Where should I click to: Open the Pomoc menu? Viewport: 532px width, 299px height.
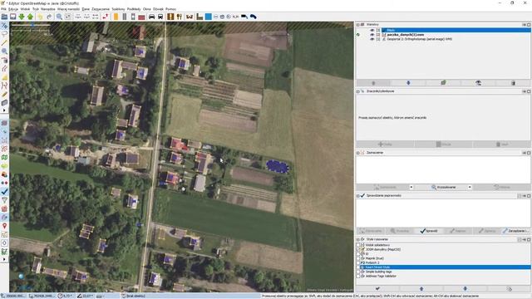pyautogui.click(x=170, y=9)
